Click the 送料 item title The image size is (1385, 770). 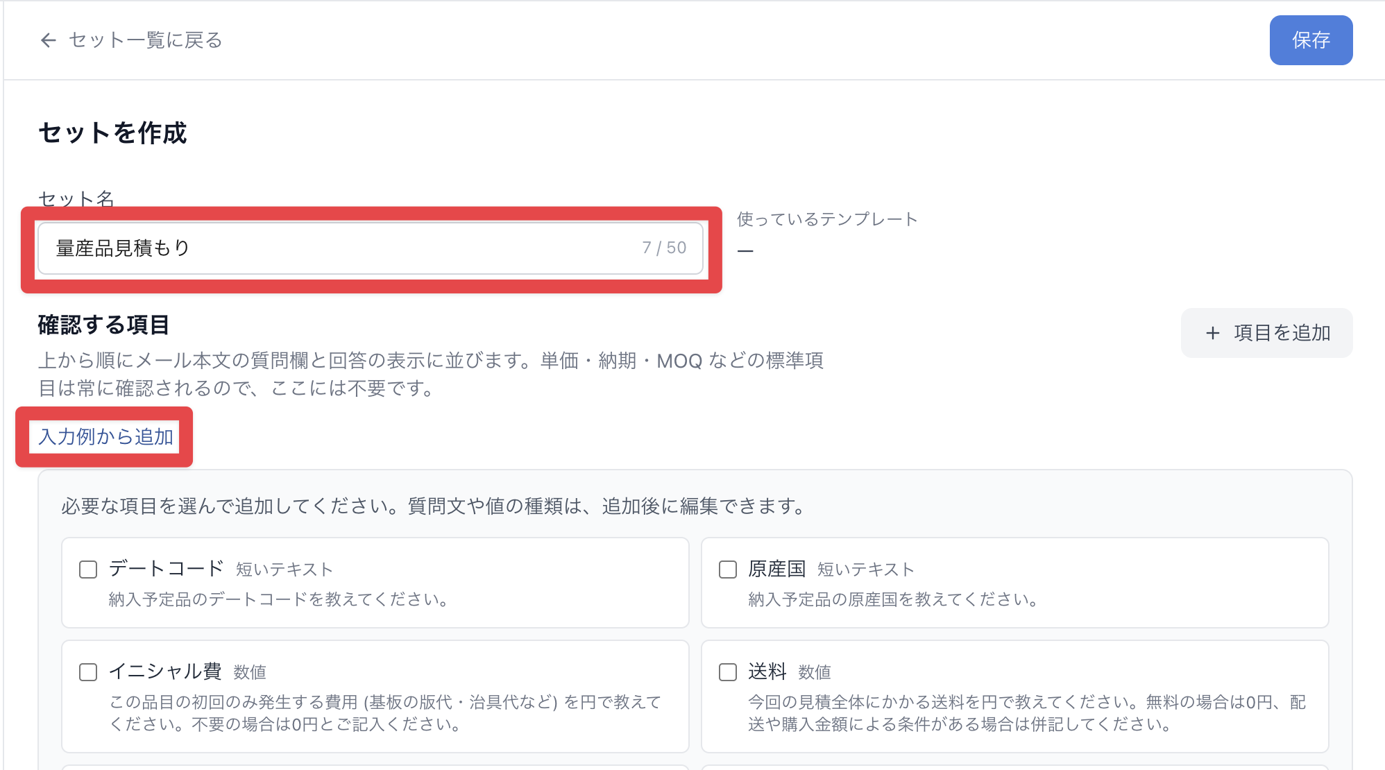tap(767, 671)
